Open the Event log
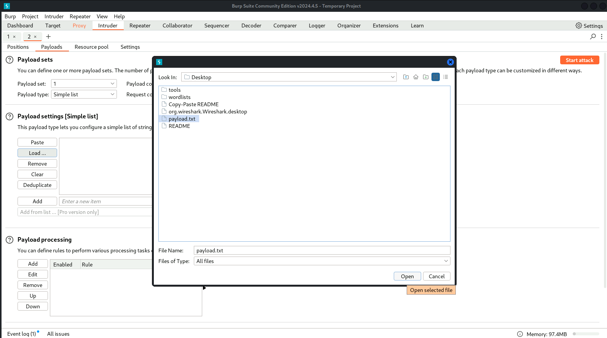The width and height of the screenshot is (607, 338). [22, 334]
